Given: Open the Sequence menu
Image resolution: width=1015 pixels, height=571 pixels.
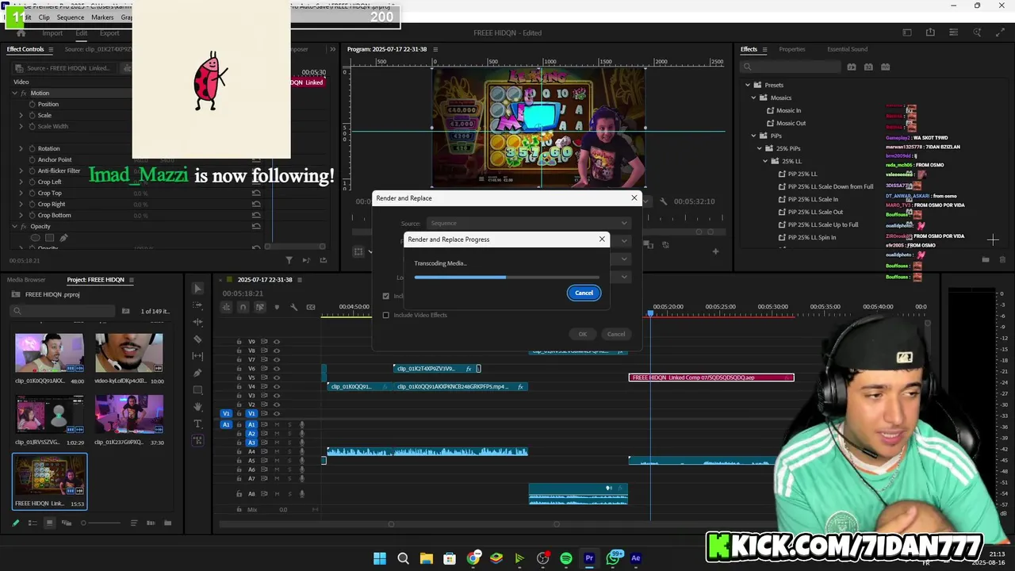Looking at the screenshot, I should click(70, 17).
